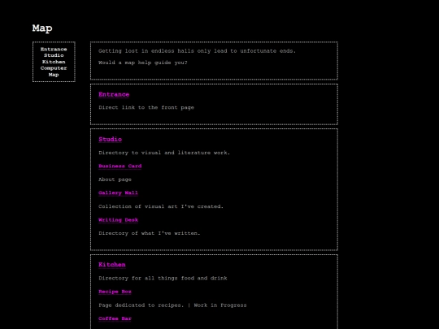
Task: Click 'Directory of what I've written' text
Action: pos(150,233)
